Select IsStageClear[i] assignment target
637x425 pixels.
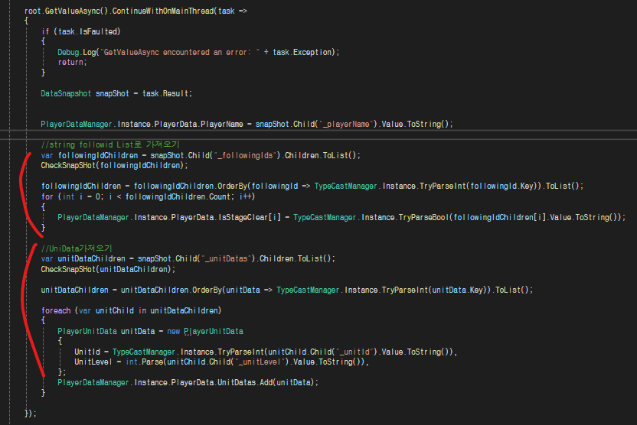[250, 217]
